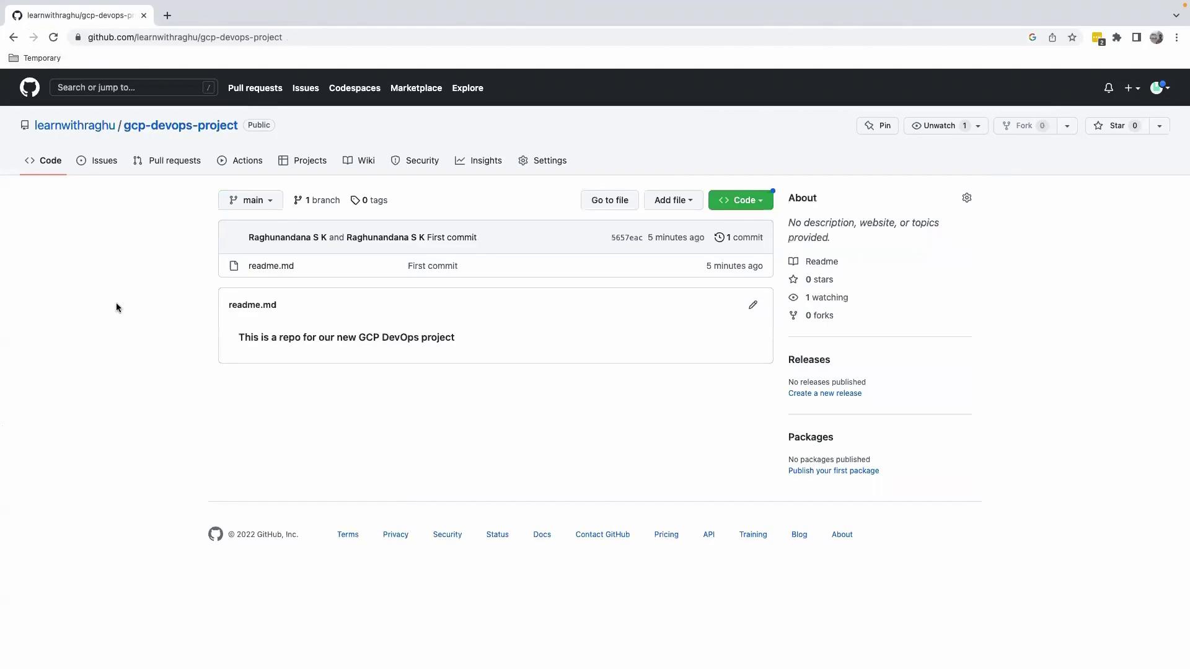Open Pull requests in top navigation
Image resolution: width=1190 pixels, height=669 pixels.
tap(255, 88)
